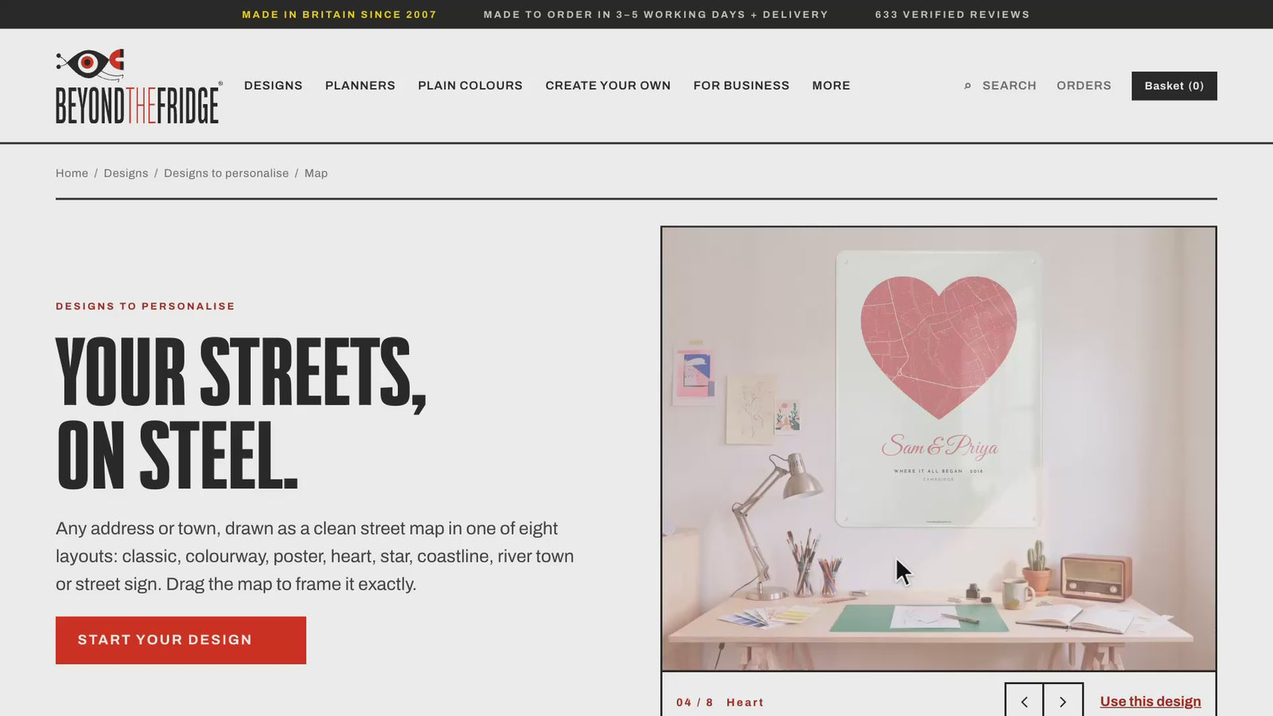
Task: Open the Create Your Own menu
Action: coord(608,86)
